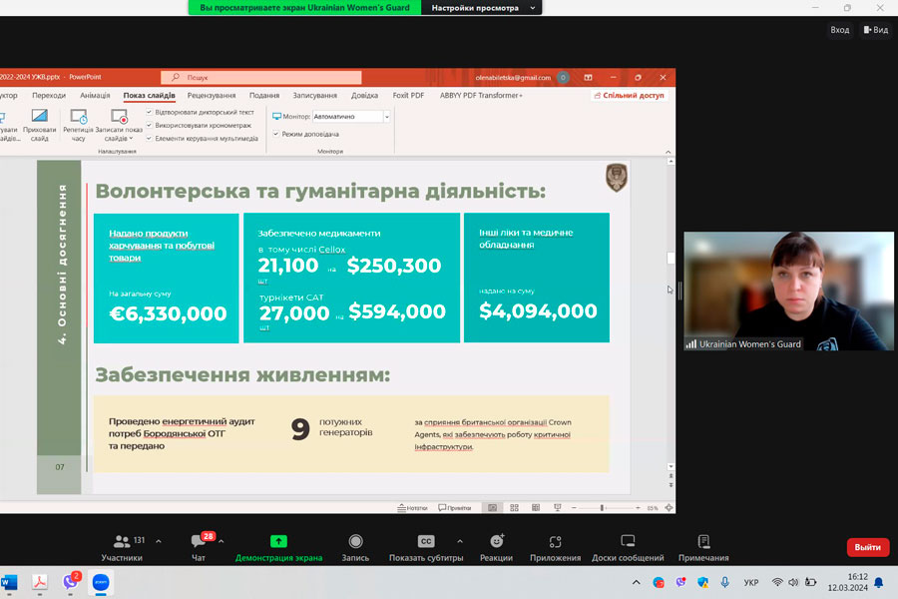Switch the УКР input language indicator

(x=750, y=582)
